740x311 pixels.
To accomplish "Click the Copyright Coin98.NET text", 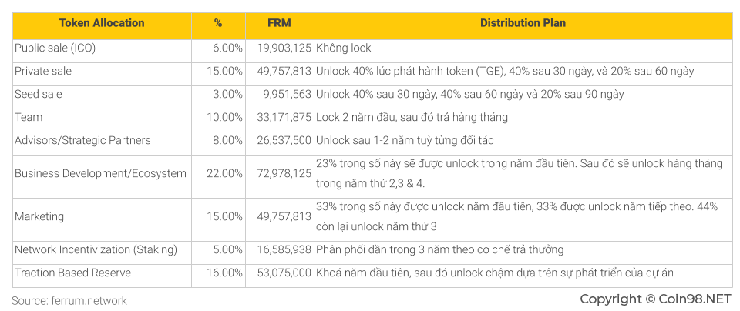I will (x=656, y=299).
